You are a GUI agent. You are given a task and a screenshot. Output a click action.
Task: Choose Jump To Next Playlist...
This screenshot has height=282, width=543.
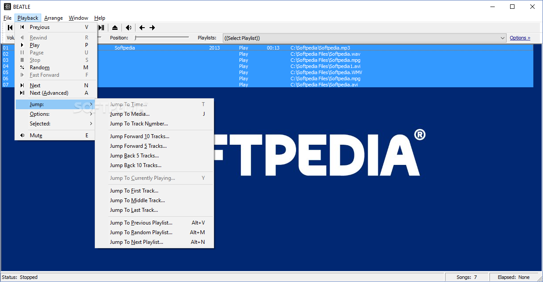(x=154, y=242)
